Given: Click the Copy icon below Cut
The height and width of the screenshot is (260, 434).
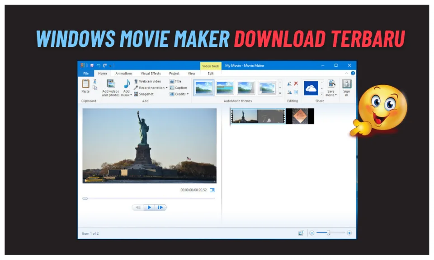Looking at the screenshot, I should pos(94,88).
